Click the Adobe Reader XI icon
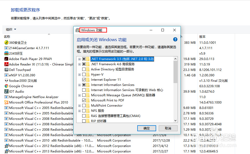250x154 pixels. 6,64
